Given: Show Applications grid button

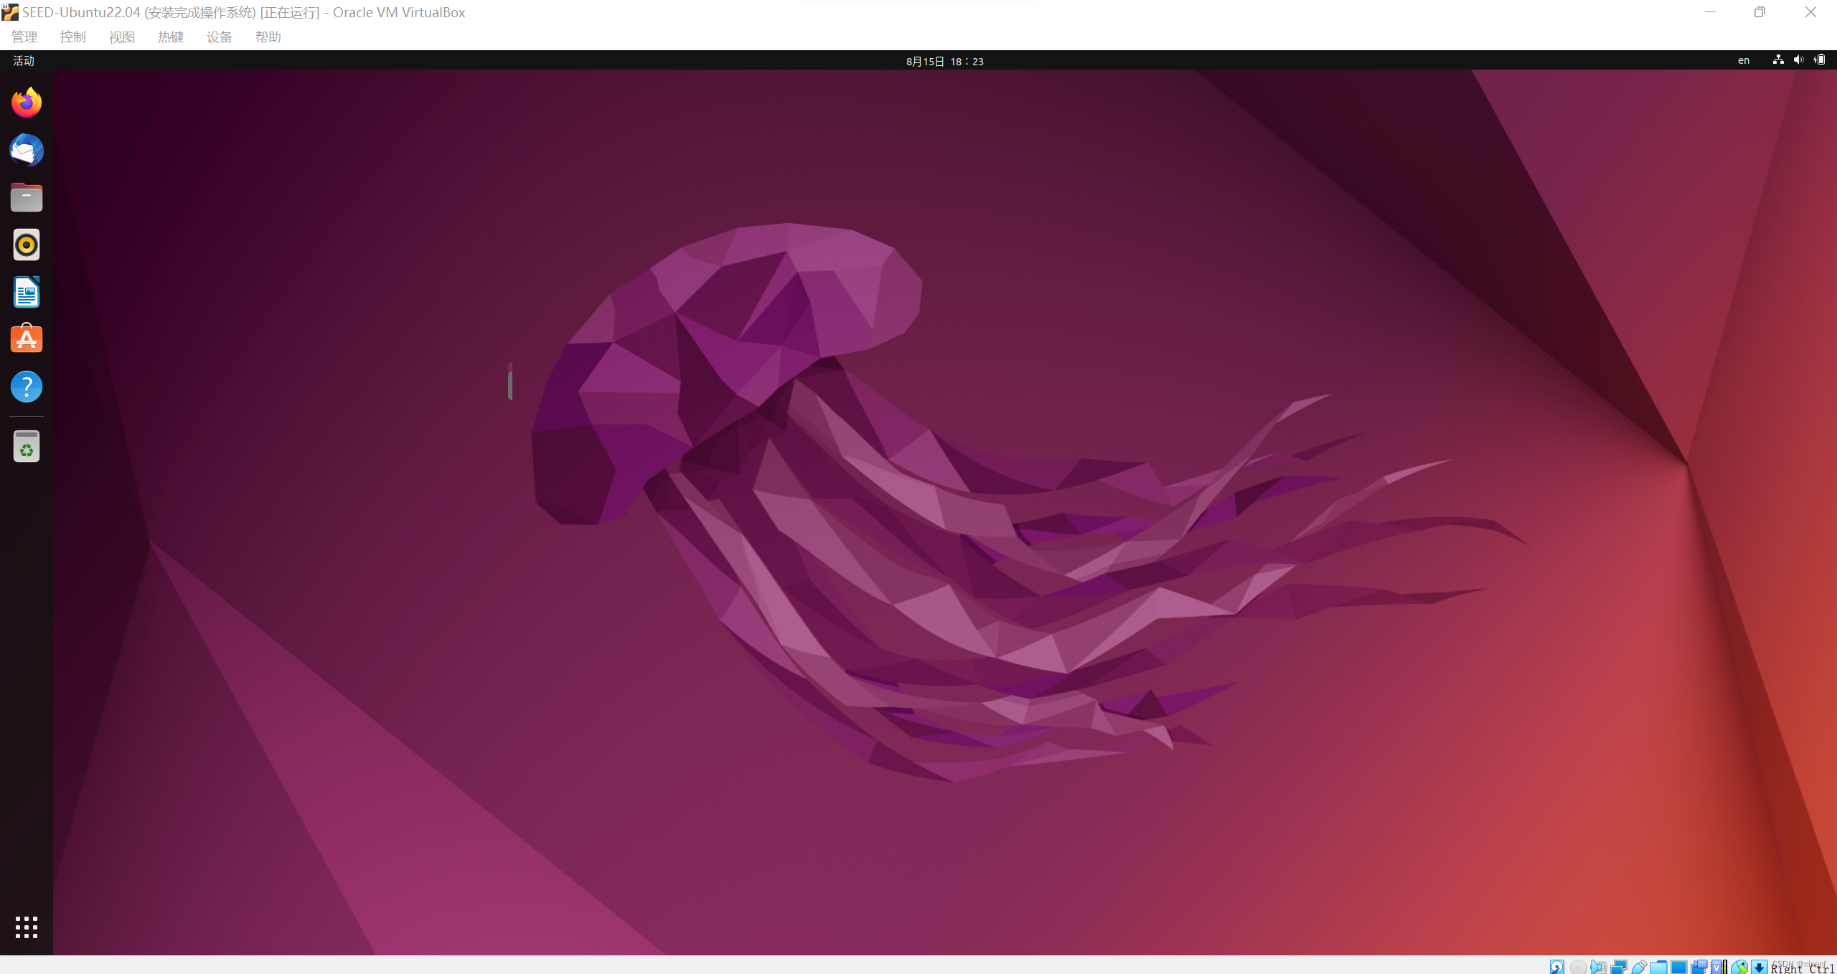Looking at the screenshot, I should [x=27, y=927].
